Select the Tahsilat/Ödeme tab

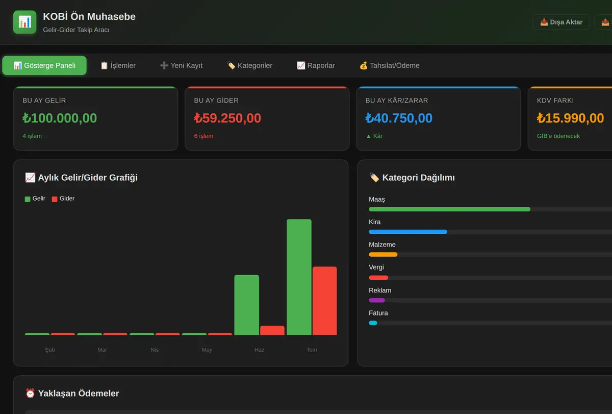pos(389,65)
